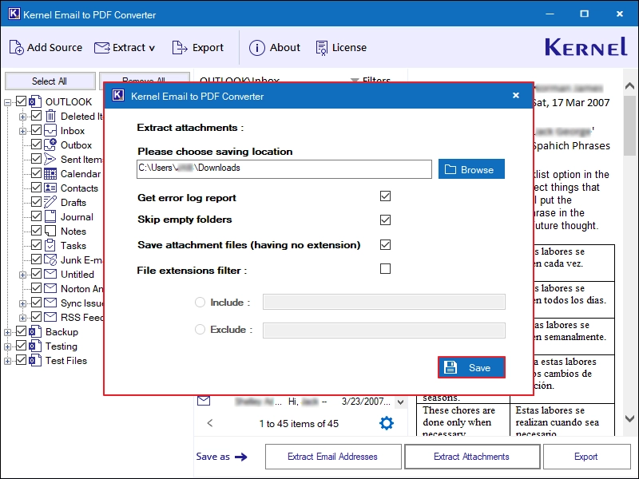
Task: Select the Journal folder label
Action: coord(77,216)
